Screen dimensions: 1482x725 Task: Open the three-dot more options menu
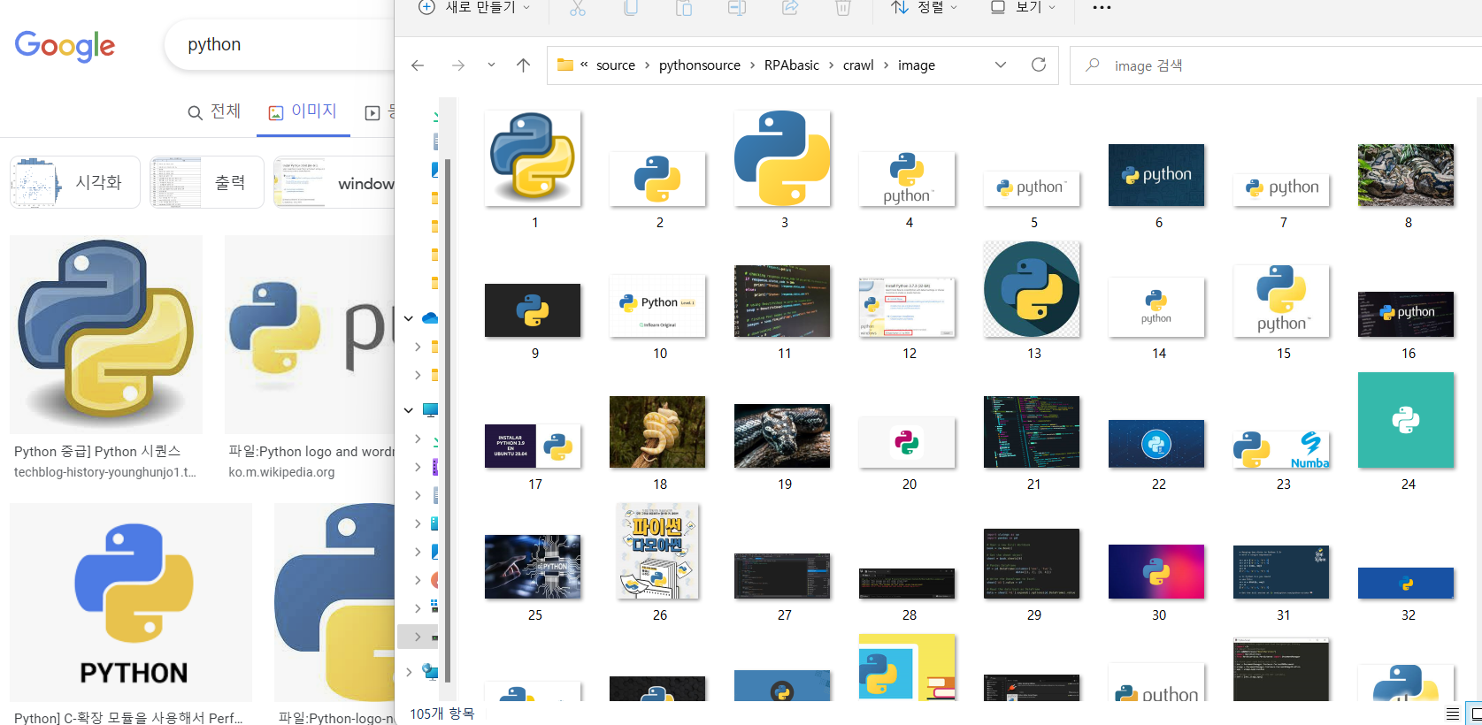coord(1102,8)
